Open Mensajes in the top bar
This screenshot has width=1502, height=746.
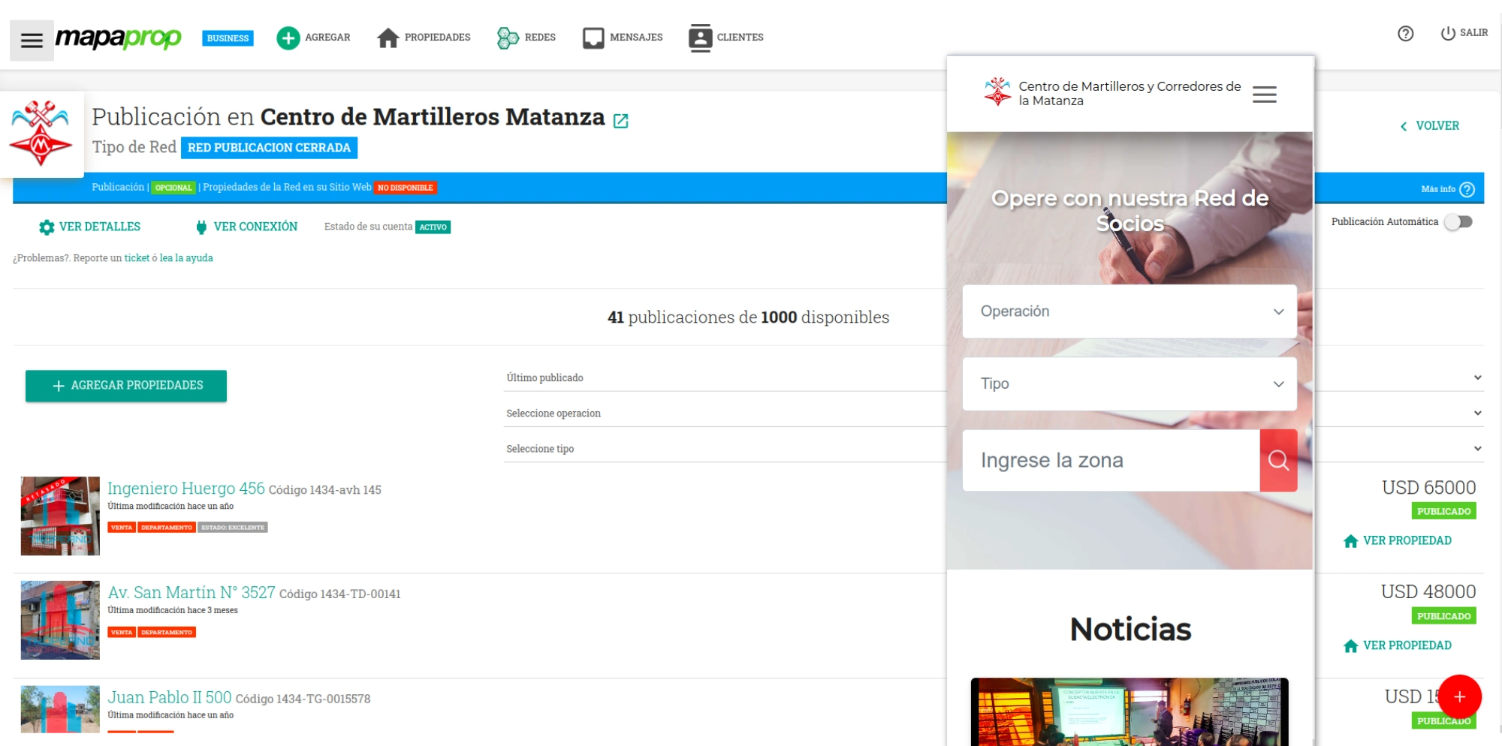(x=623, y=38)
